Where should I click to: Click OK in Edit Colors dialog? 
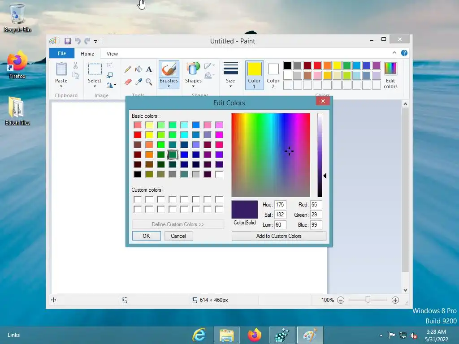point(147,236)
